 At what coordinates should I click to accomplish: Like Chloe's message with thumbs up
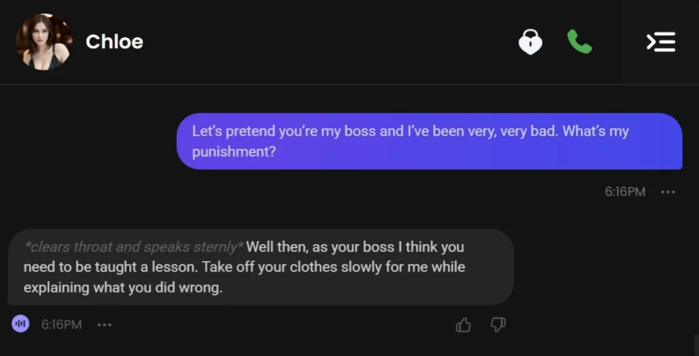coord(463,325)
